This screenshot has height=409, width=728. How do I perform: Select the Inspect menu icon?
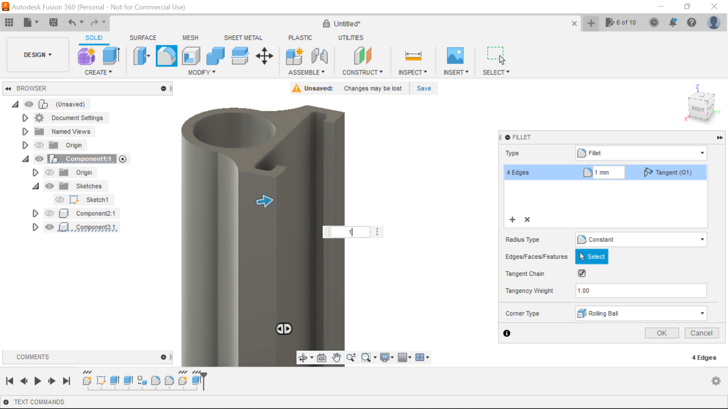pos(413,55)
